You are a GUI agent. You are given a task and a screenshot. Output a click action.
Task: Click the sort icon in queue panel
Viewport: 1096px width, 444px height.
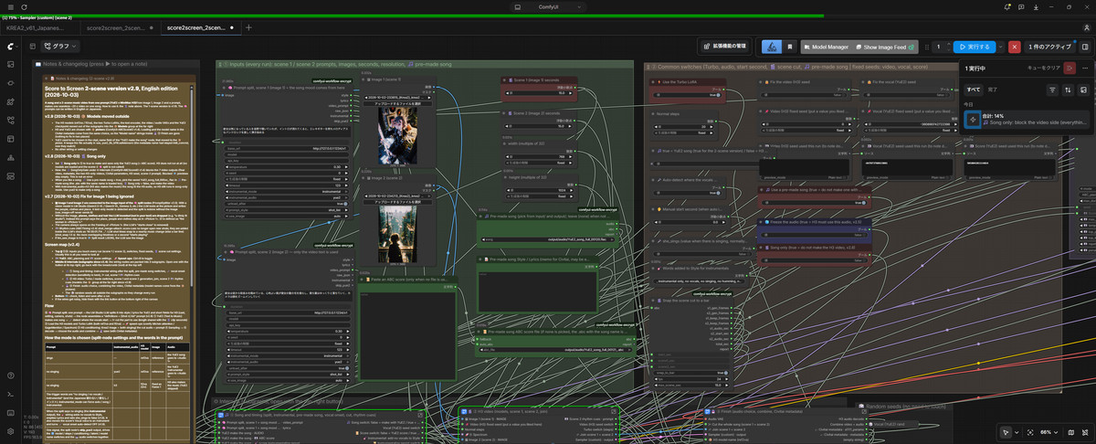coord(1068,90)
